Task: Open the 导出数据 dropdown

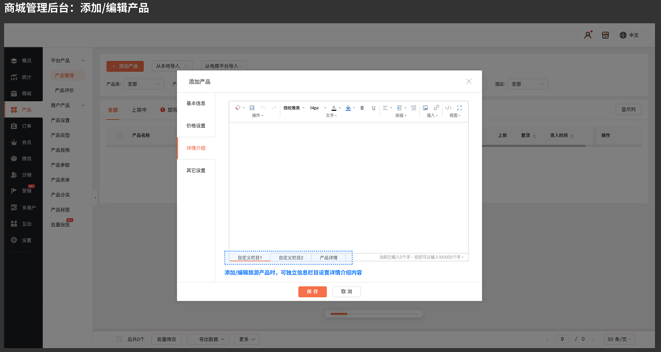Action: point(209,339)
